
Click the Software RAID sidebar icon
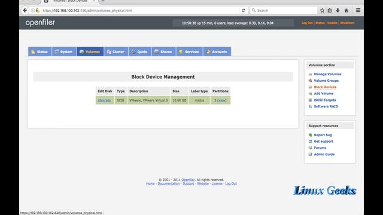click(310, 106)
